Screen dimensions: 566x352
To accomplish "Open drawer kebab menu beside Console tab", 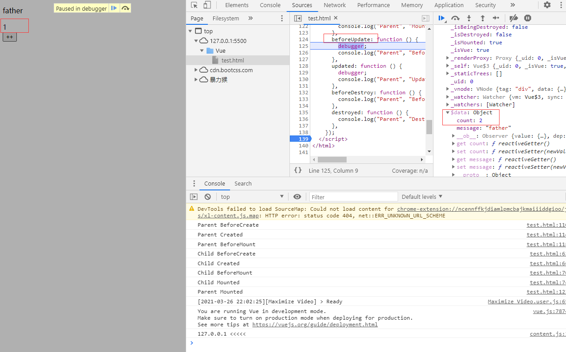I will click(x=194, y=183).
